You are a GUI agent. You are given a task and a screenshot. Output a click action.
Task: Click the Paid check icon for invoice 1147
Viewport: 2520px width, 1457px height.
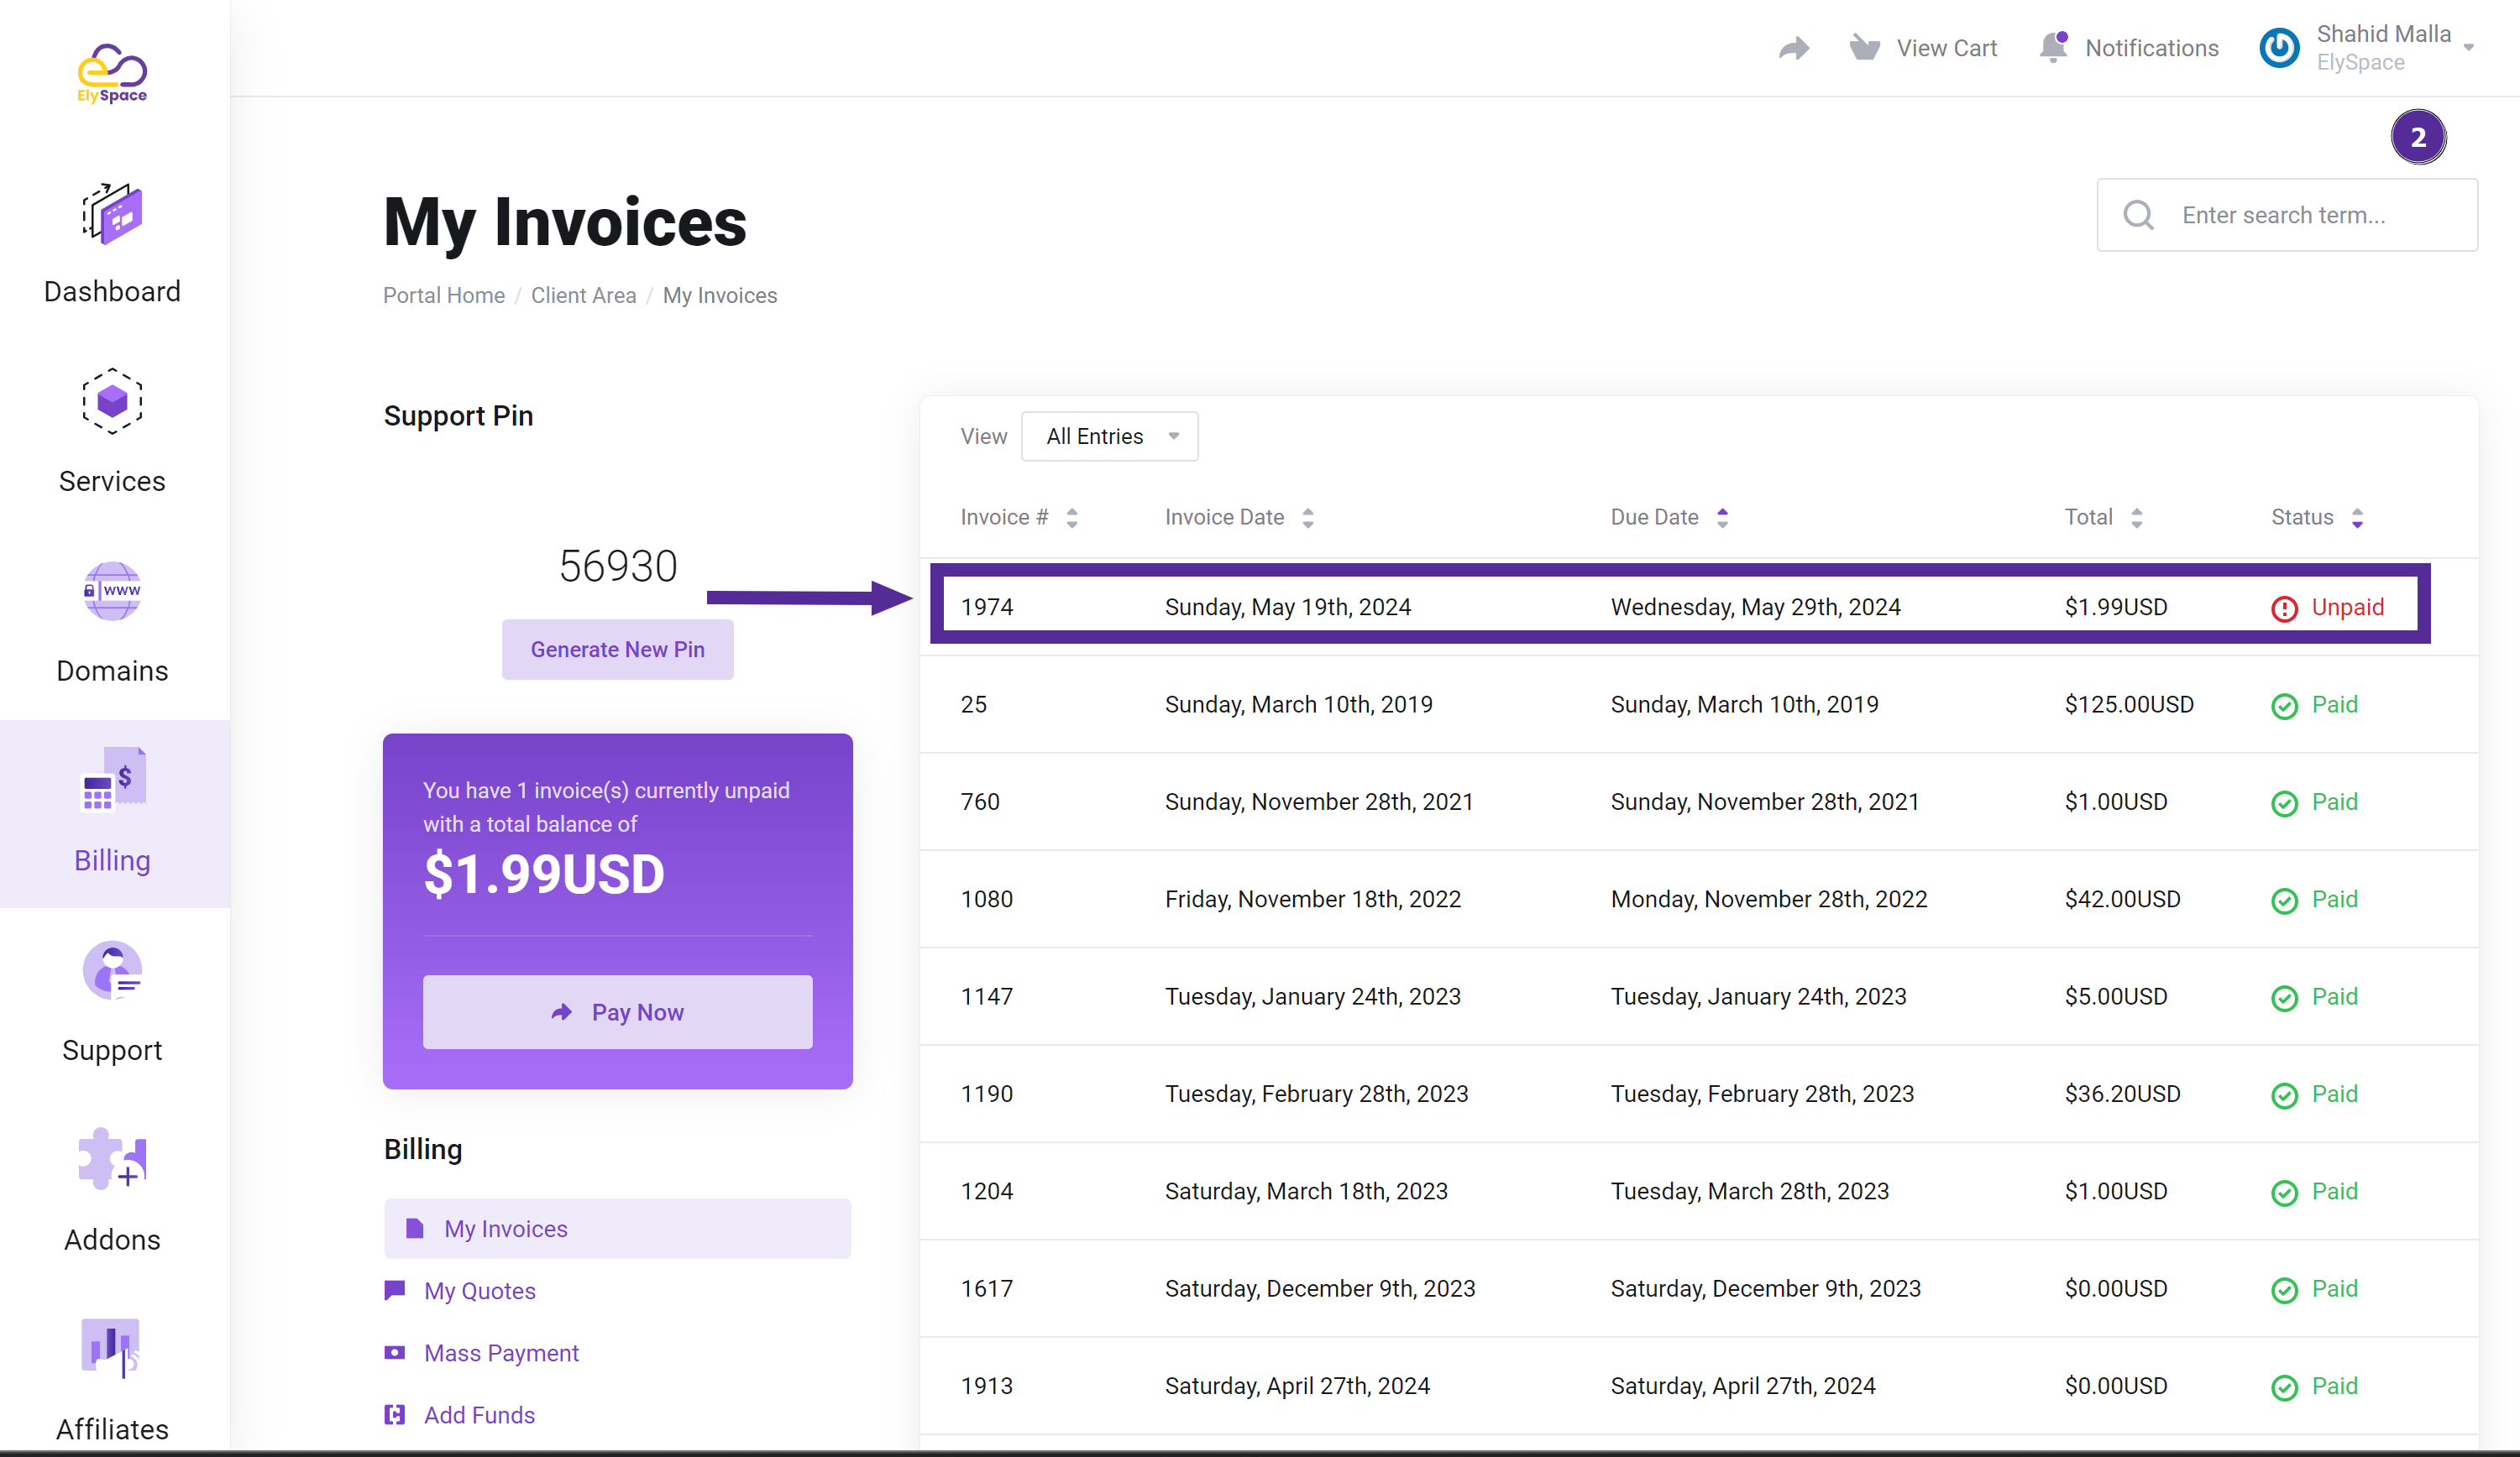click(x=2284, y=998)
